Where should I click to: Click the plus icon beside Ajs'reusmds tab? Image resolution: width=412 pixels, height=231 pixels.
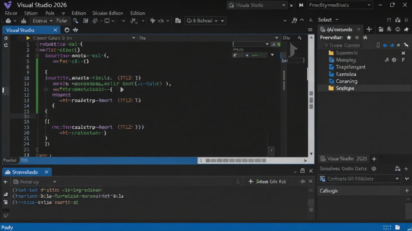coord(369,29)
